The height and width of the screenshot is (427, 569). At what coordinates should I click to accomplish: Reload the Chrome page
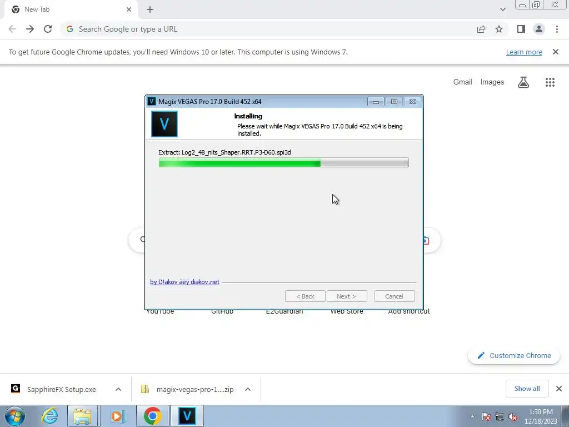coord(48,29)
